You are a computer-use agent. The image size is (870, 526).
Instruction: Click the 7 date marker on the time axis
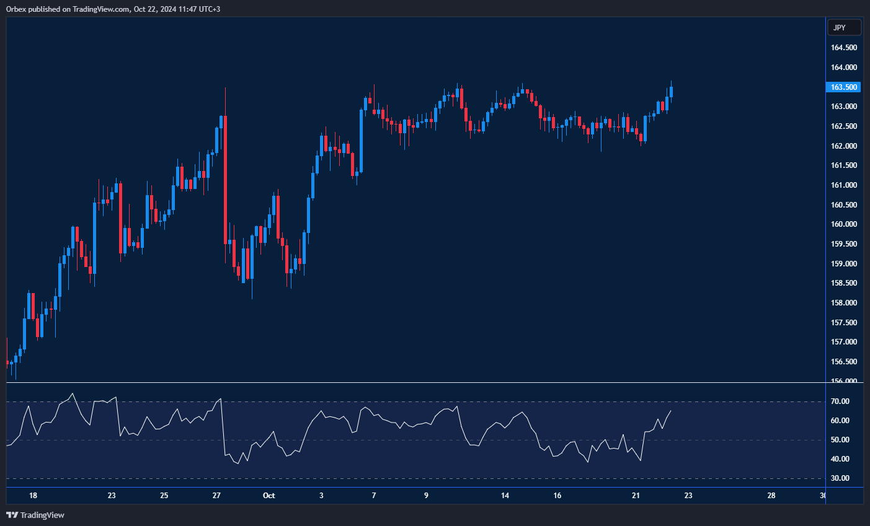(x=374, y=496)
